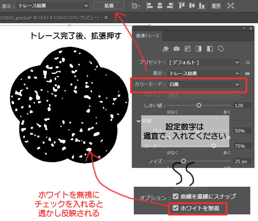Click the eye icon to view source image
The height and width of the screenshot is (221, 258).
pos(247,74)
